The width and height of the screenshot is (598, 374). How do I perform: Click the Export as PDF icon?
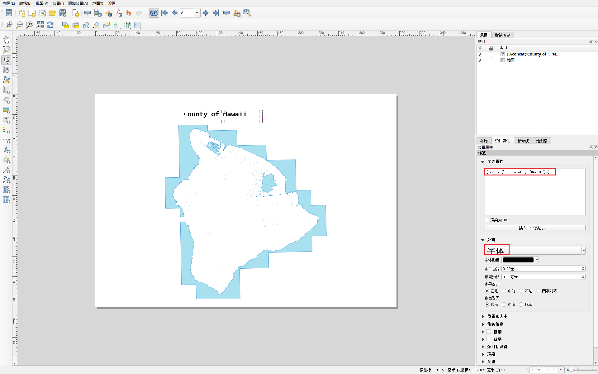118,13
